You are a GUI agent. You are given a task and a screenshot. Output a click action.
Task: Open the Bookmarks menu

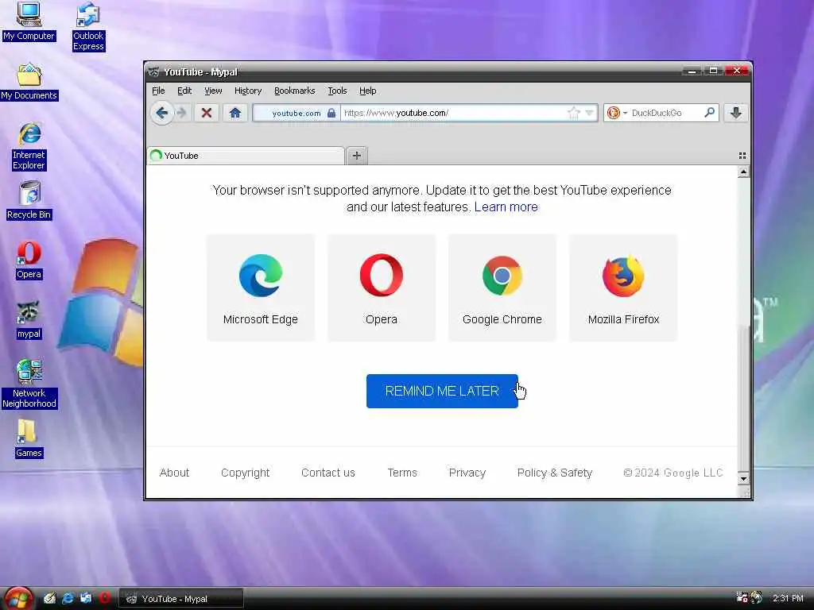tap(294, 91)
